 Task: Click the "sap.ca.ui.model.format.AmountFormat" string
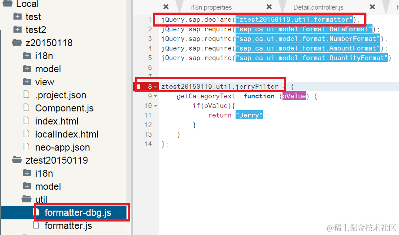pyautogui.click(x=308, y=48)
